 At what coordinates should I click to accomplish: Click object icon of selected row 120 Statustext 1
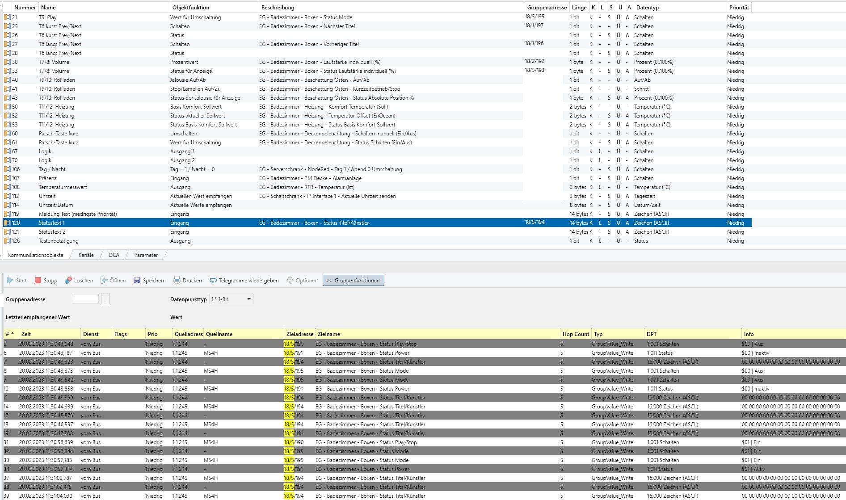click(x=7, y=223)
